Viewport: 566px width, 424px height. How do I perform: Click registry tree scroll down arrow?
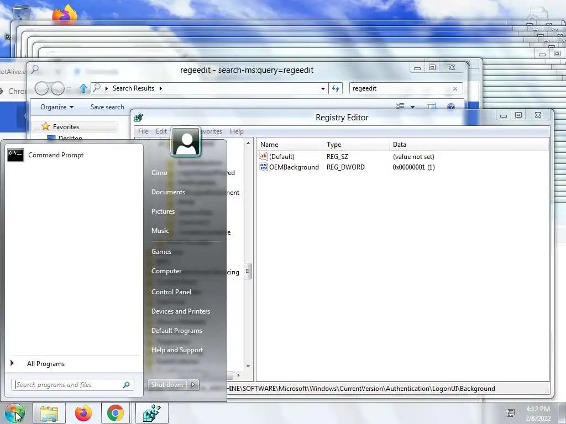point(248,367)
